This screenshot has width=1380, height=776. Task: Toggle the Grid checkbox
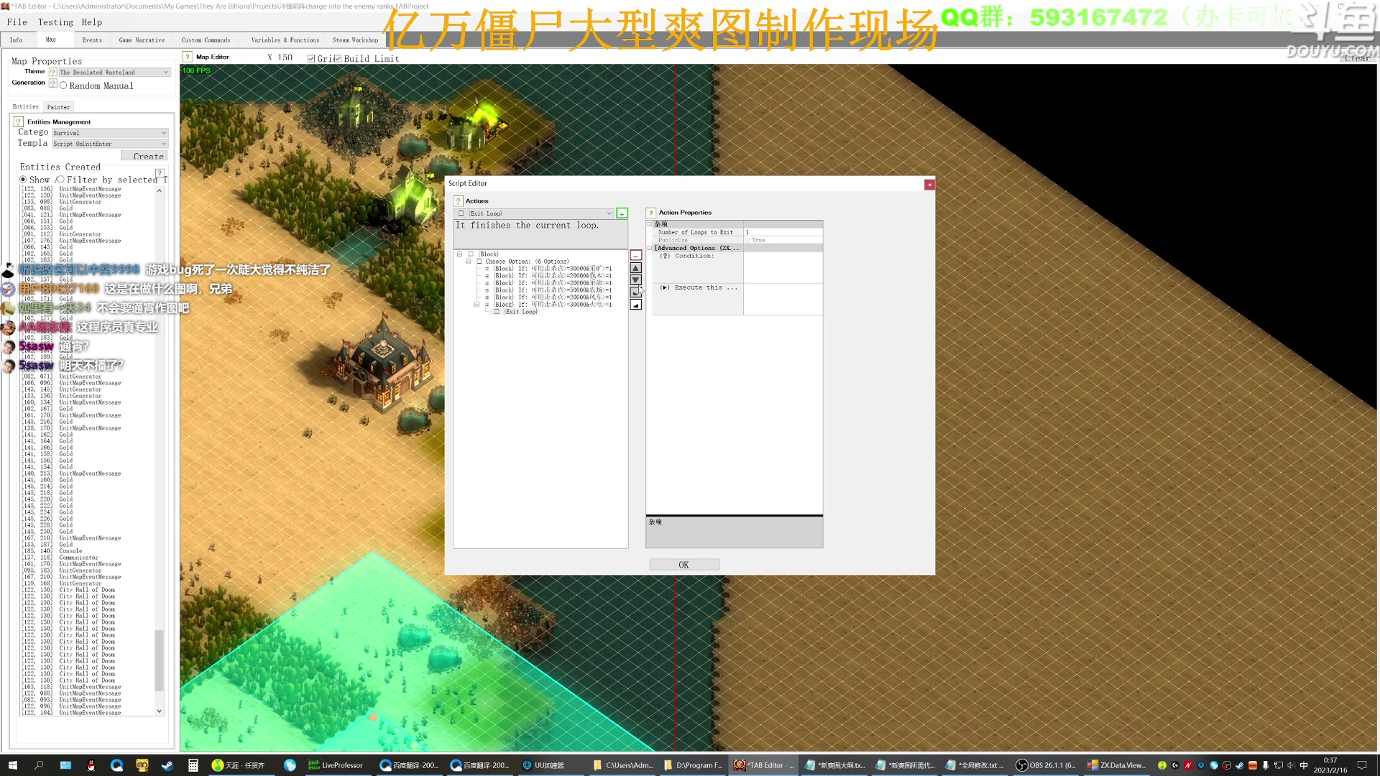tap(311, 59)
